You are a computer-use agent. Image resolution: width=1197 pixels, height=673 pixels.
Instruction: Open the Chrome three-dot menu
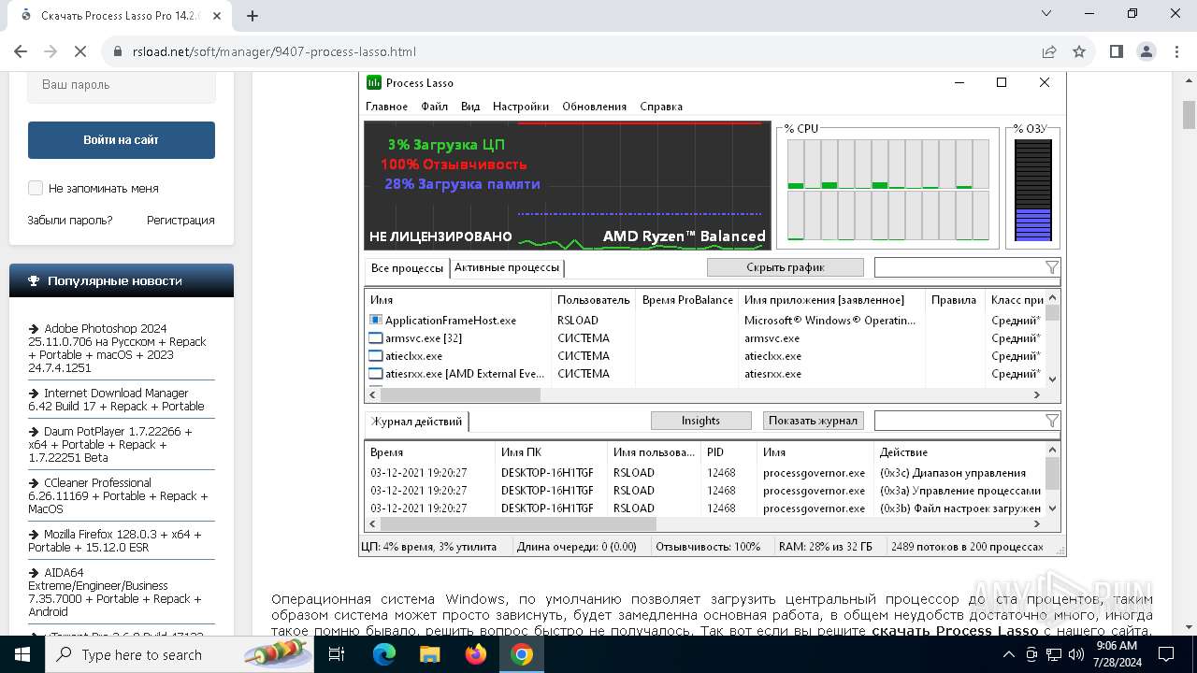pos(1175,51)
